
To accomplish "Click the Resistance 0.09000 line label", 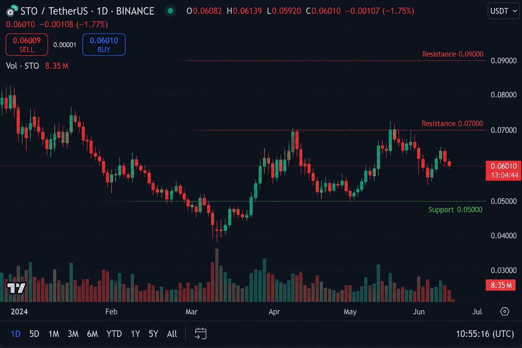I will (453, 54).
